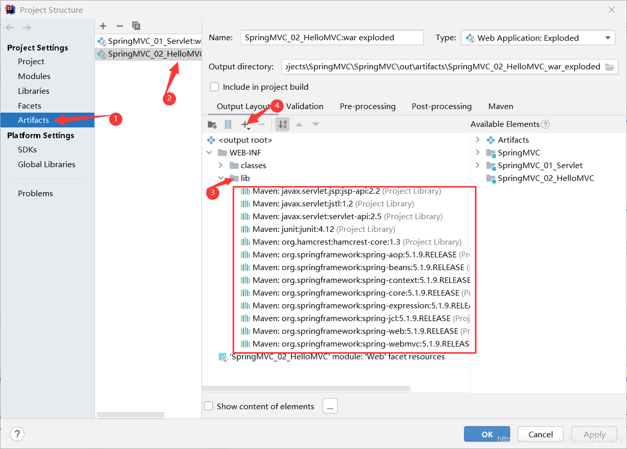
Task: Click the Apply button
Action: pyautogui.click(x=594, y=434)
